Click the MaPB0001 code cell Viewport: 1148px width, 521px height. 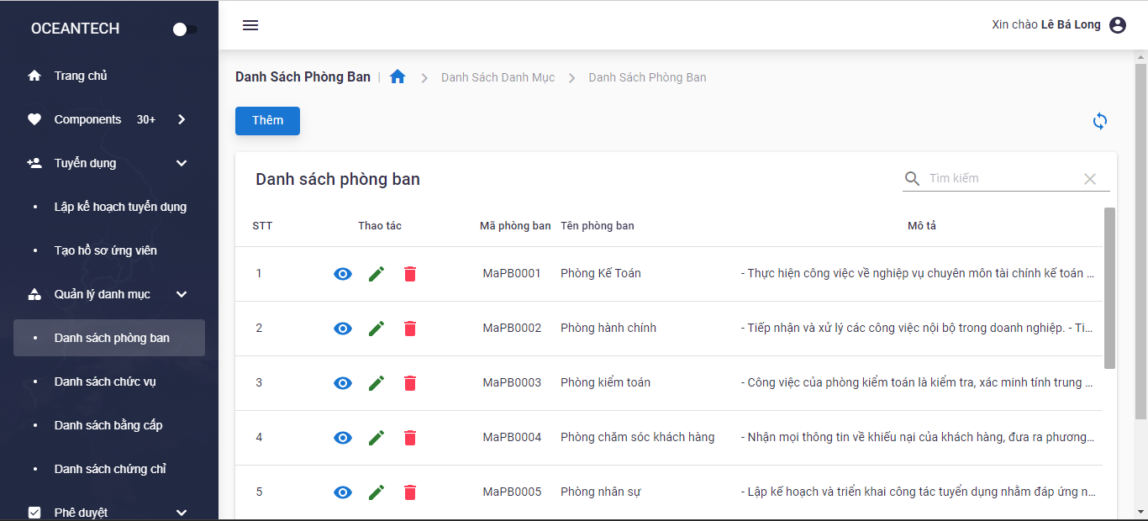512,273
